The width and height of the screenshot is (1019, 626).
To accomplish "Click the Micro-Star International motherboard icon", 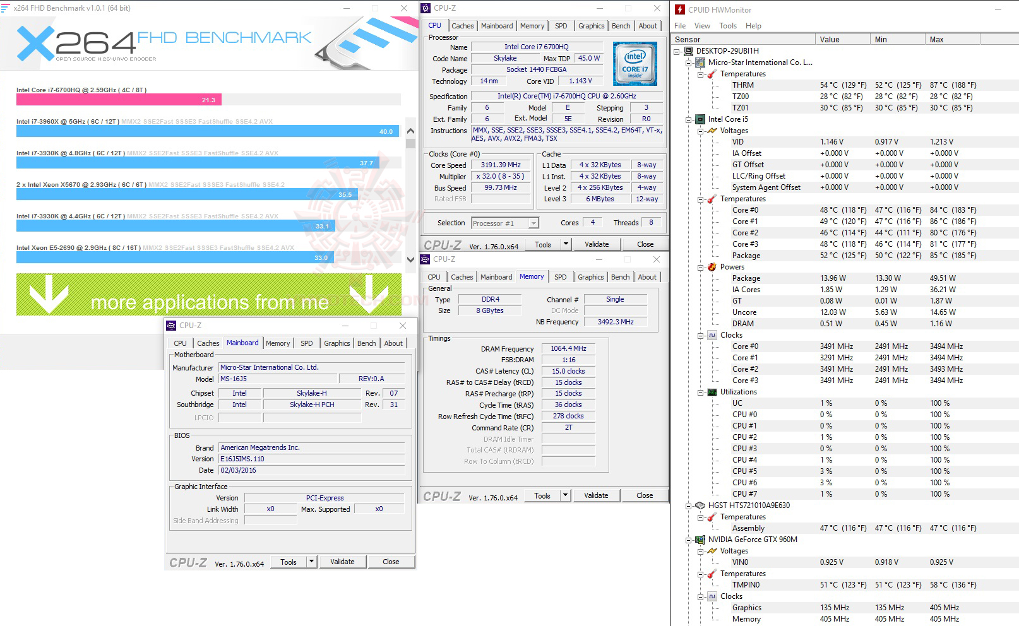I will 700,62.
